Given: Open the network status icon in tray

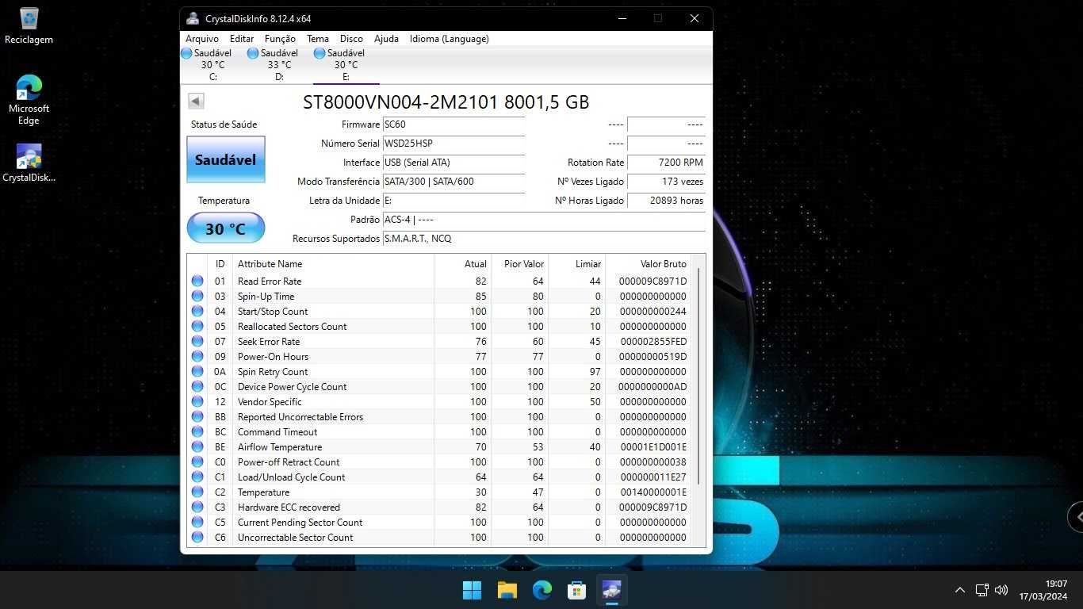Looking at the screenshot, I should click(982, 590).
